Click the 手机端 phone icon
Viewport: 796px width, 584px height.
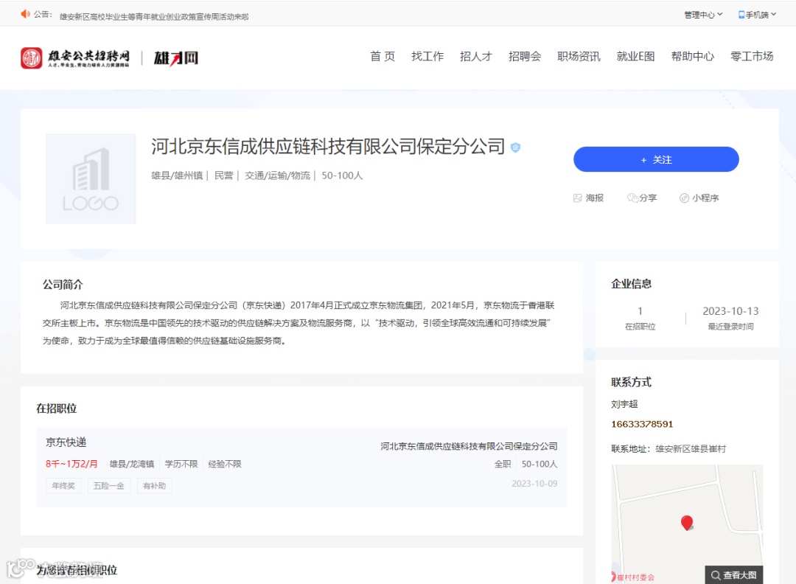741,15
